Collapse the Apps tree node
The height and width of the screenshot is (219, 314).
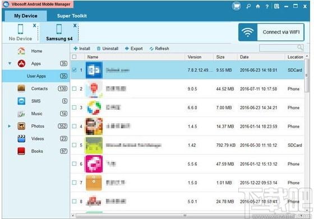click(10, 63)
